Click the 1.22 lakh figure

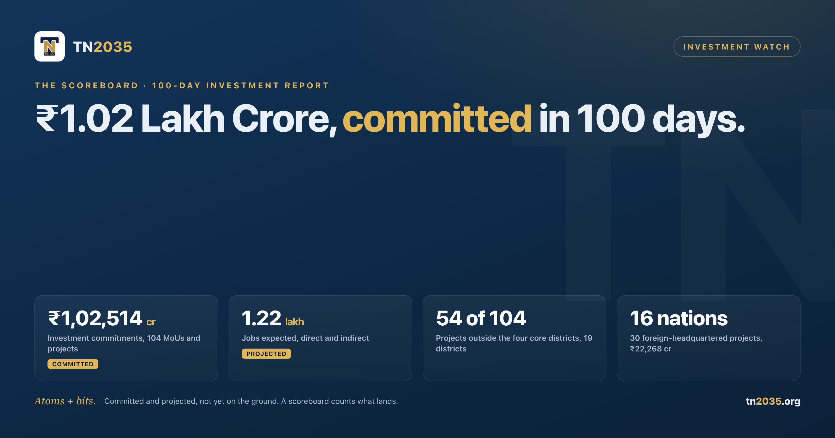tap(273, 318)
